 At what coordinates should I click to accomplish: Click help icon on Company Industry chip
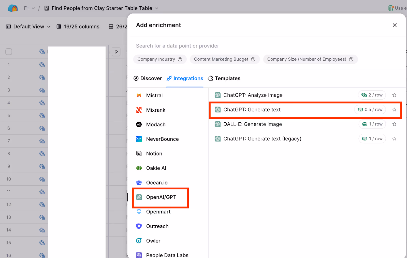coord(180,59)
